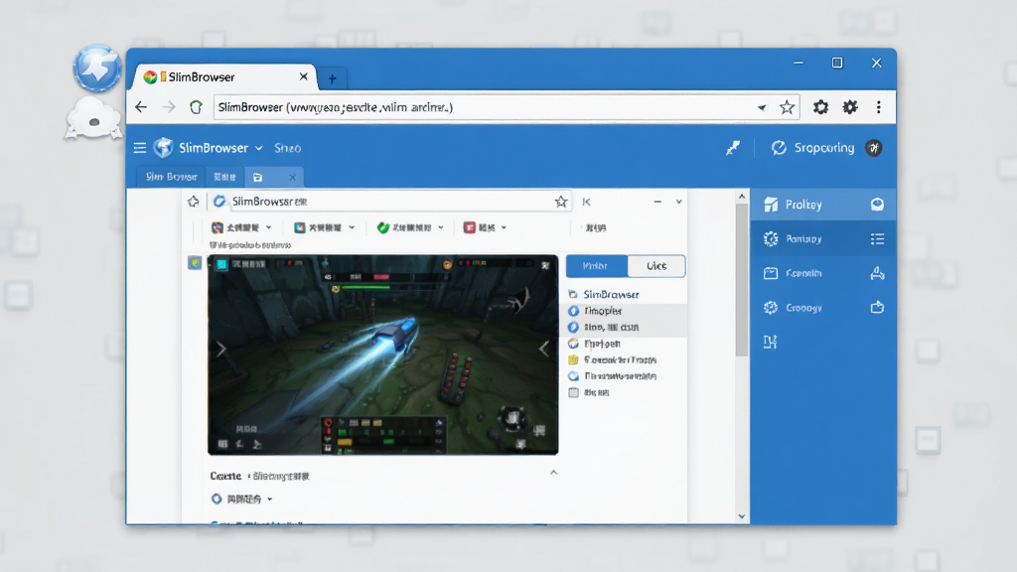Go back with the browser back arrow
This screenshot has width=1017, height=572.
pyautogui.click(x=141, y=107)
